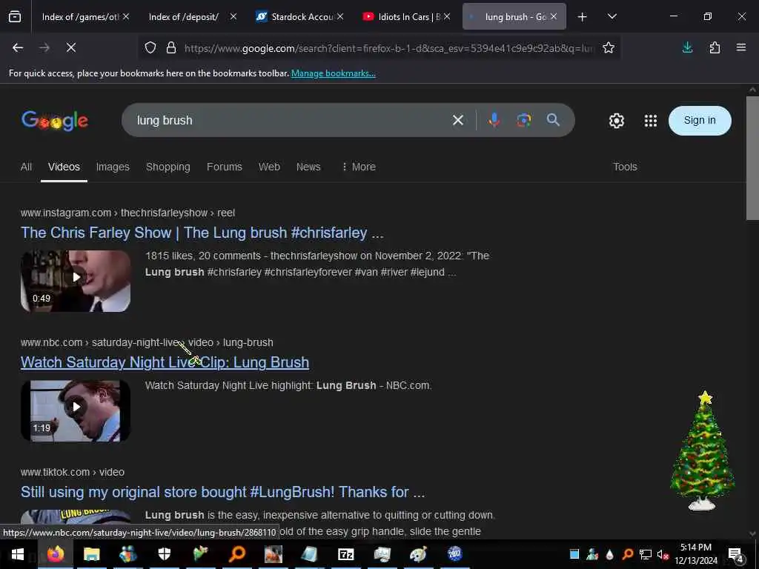Screen dimensions: 759x569
Task: Go to Google logo homepage
Action: (x=55, y=121)
